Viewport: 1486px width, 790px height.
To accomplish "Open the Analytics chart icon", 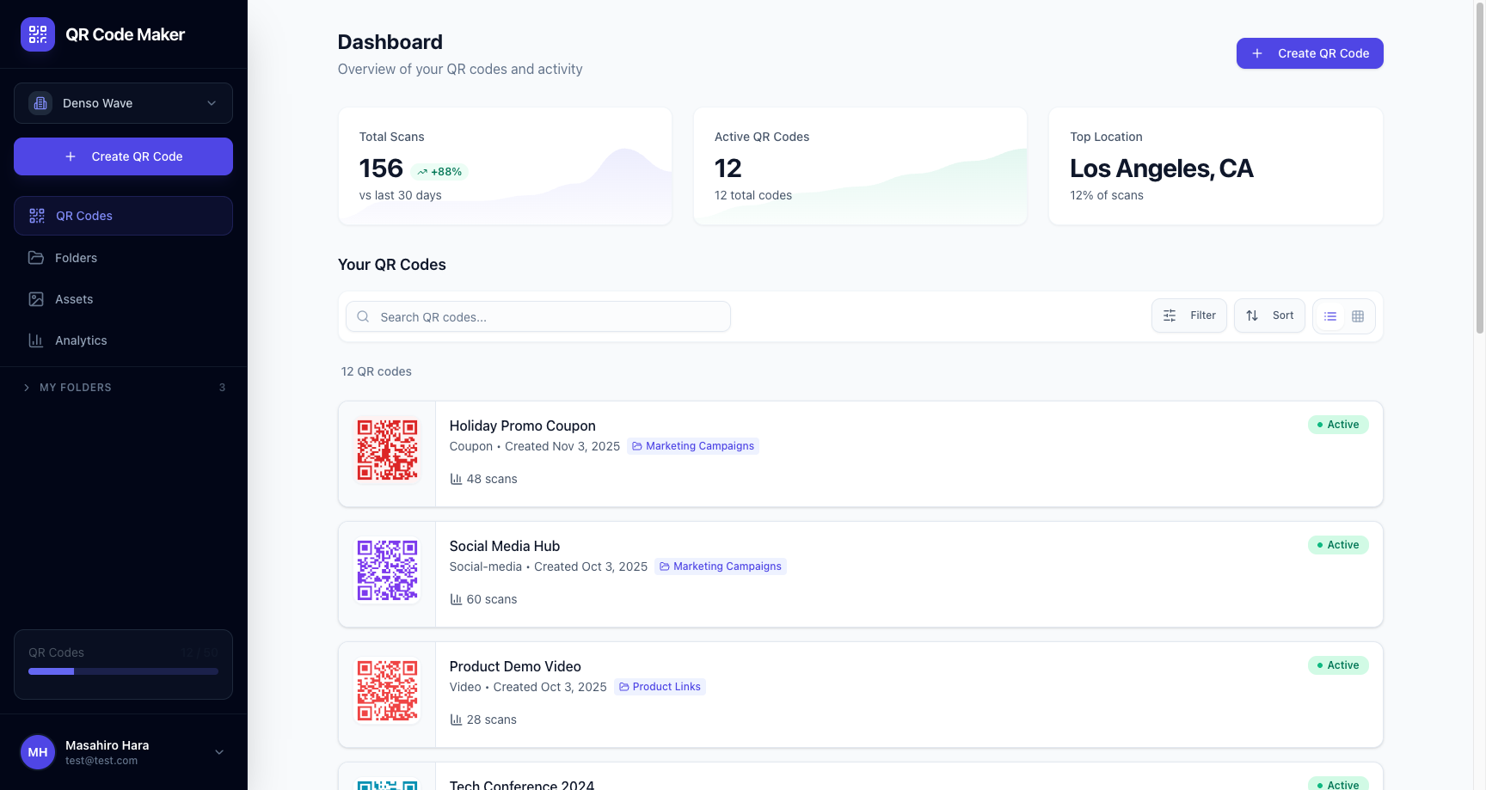I will pyautogui.click(x=36, y=340).
